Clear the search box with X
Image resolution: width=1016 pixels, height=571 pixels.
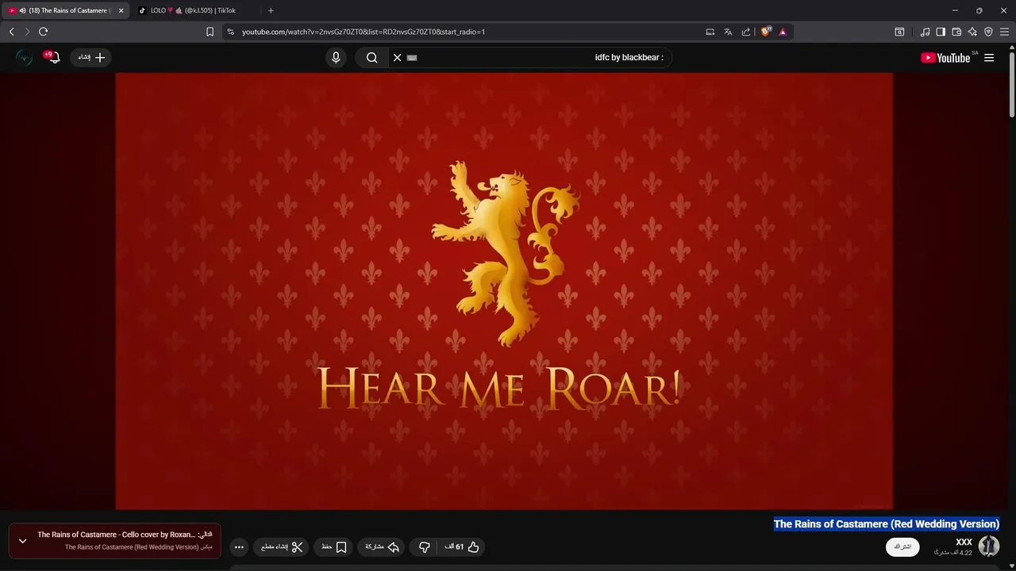coord(398,57)
